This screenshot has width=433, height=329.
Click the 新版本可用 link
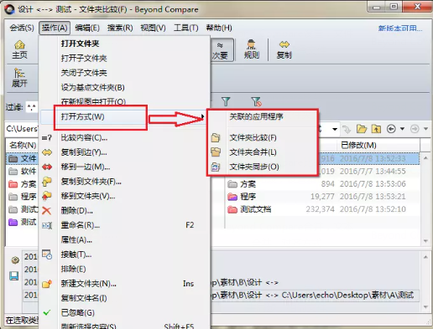[x=400, y=28]
